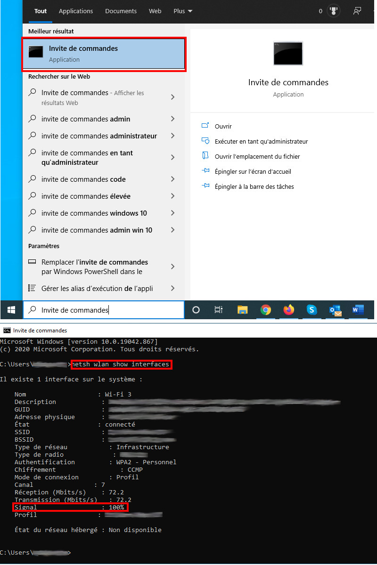Click Ouvrir in the preview pane
The width and height of the screenshot is (377, 565).
pyautogui.click(x=223, y=126)
